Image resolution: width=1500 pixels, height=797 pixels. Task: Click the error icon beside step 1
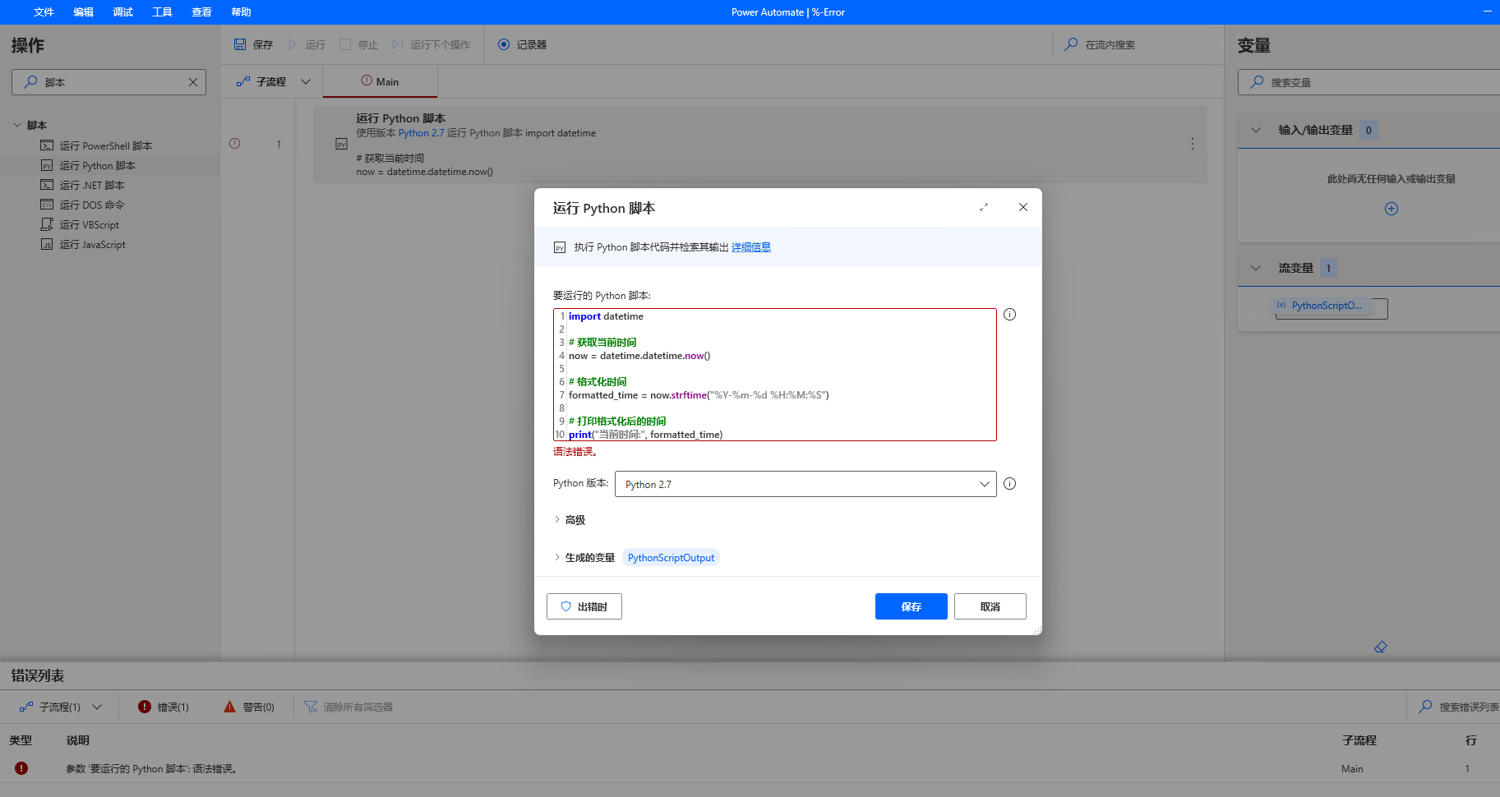pyautogui.click(x=235, y=144)
